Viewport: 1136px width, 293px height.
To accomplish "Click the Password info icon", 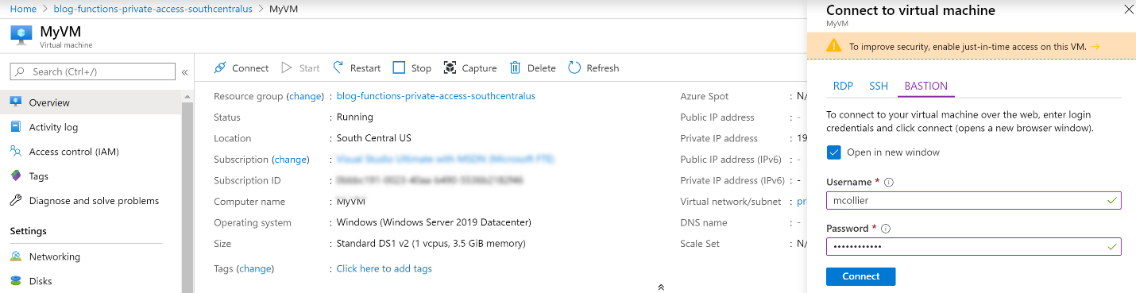I will [886, 229].
